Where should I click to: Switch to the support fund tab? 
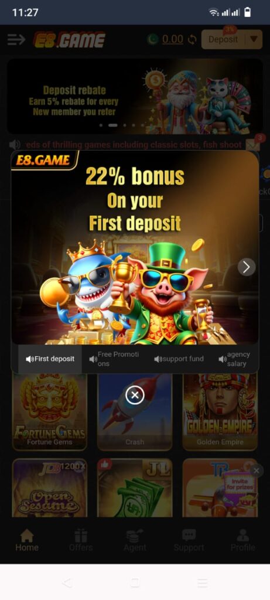[x=179, y=359]
